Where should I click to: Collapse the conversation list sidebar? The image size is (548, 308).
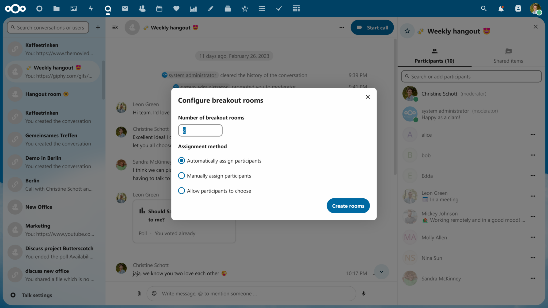point(115,27)
